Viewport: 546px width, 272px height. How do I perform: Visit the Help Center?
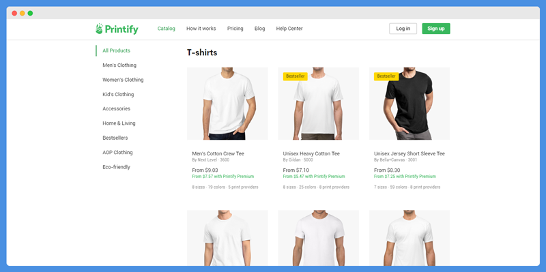pos(289,29)
